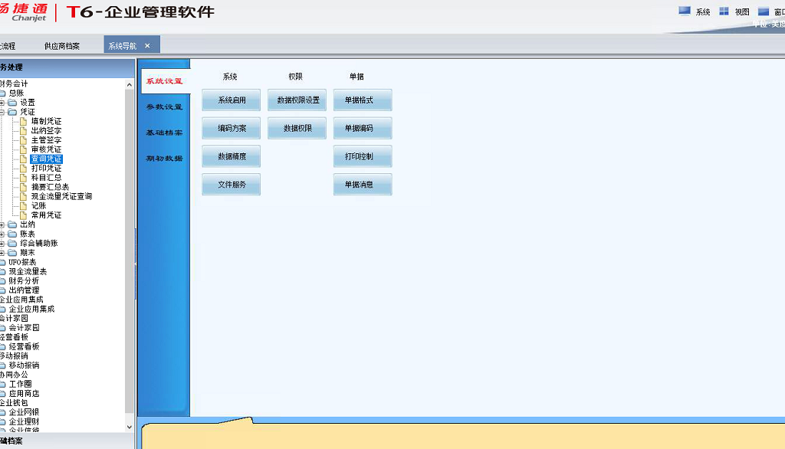The height and width of the screenshot is (449, 785).
Task: Select the 参数设置 side tab
Action: 165,107
